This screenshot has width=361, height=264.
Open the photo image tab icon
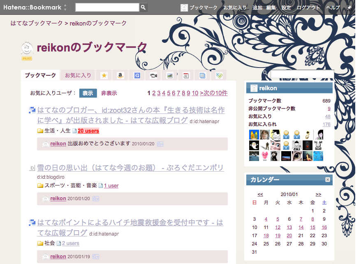170,75
